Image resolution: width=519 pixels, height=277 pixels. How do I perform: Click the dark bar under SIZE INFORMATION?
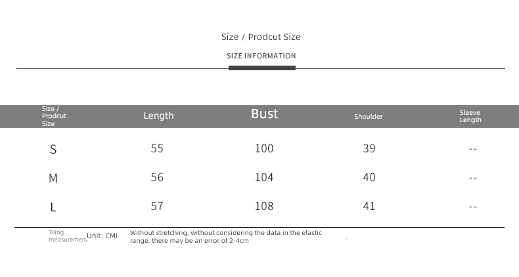[262, 68]
